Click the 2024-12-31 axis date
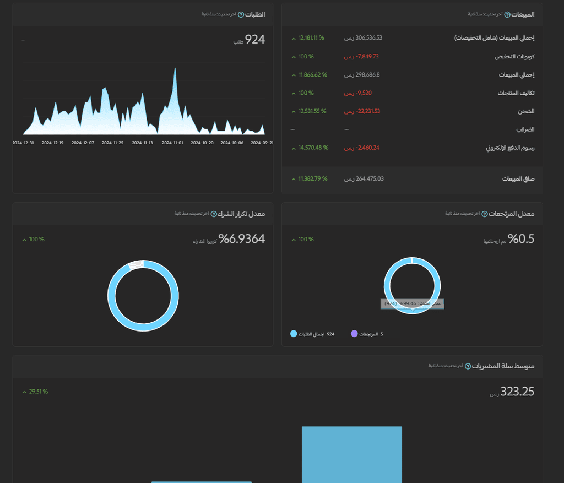Viewport: 564px width, 483px height. (23, 143)
